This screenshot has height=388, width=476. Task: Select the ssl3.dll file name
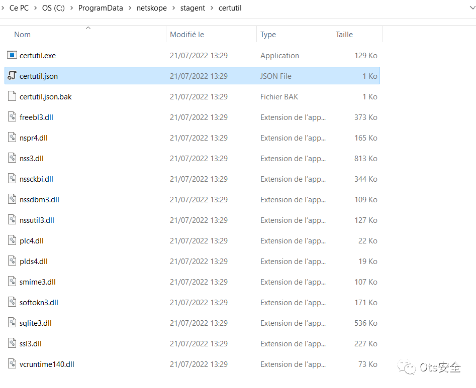pyautogui.click(x=31, y=344)
